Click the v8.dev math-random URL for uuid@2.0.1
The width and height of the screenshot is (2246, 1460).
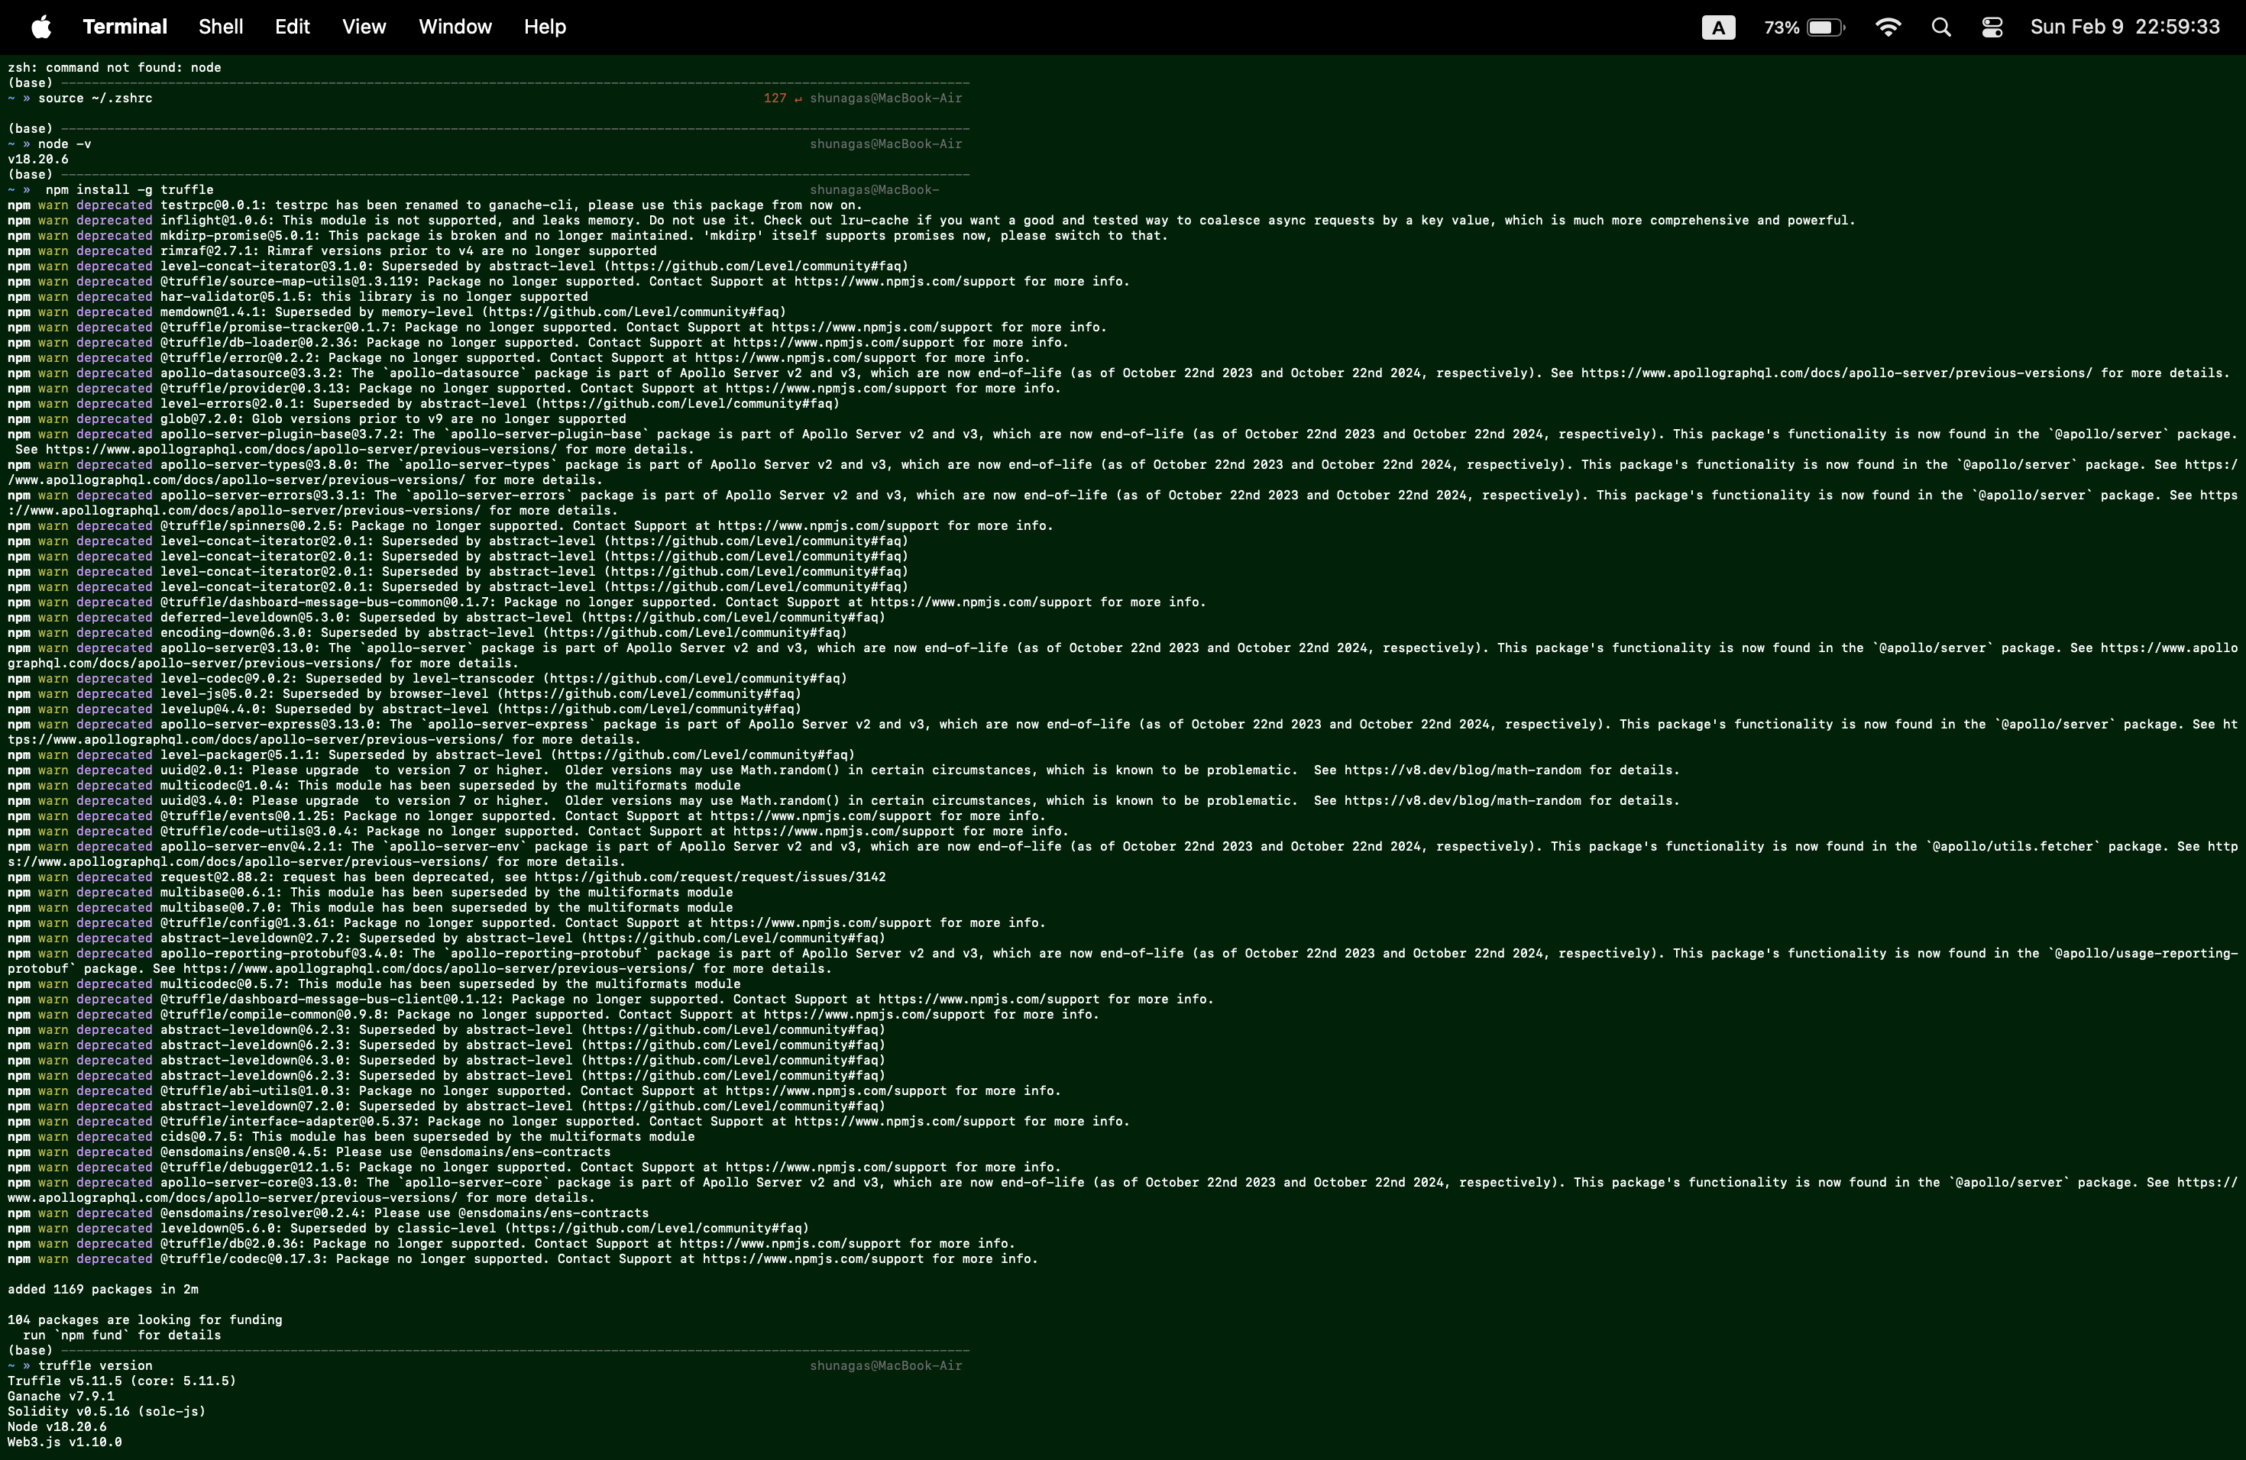click(x=1461, y=770)
